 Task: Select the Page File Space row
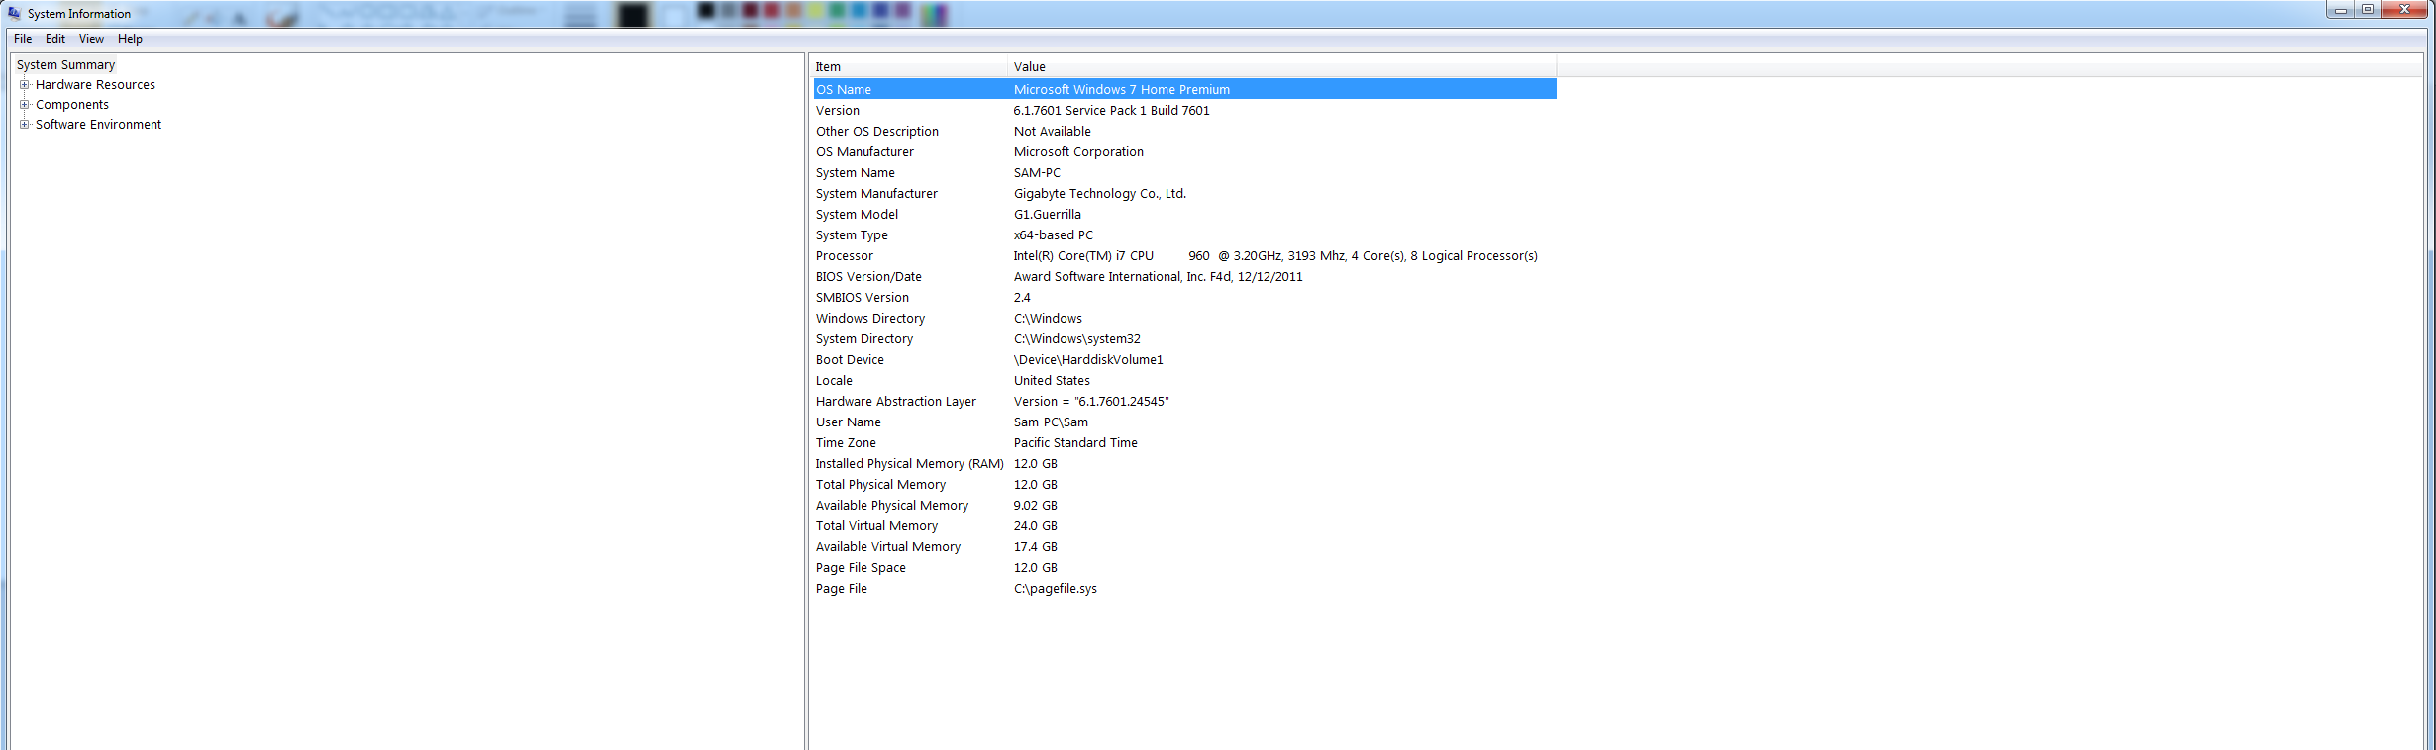[861, 568]
